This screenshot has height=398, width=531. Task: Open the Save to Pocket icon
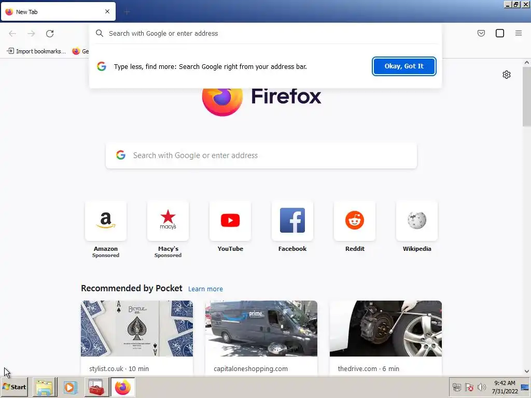[x=481, y=33]
